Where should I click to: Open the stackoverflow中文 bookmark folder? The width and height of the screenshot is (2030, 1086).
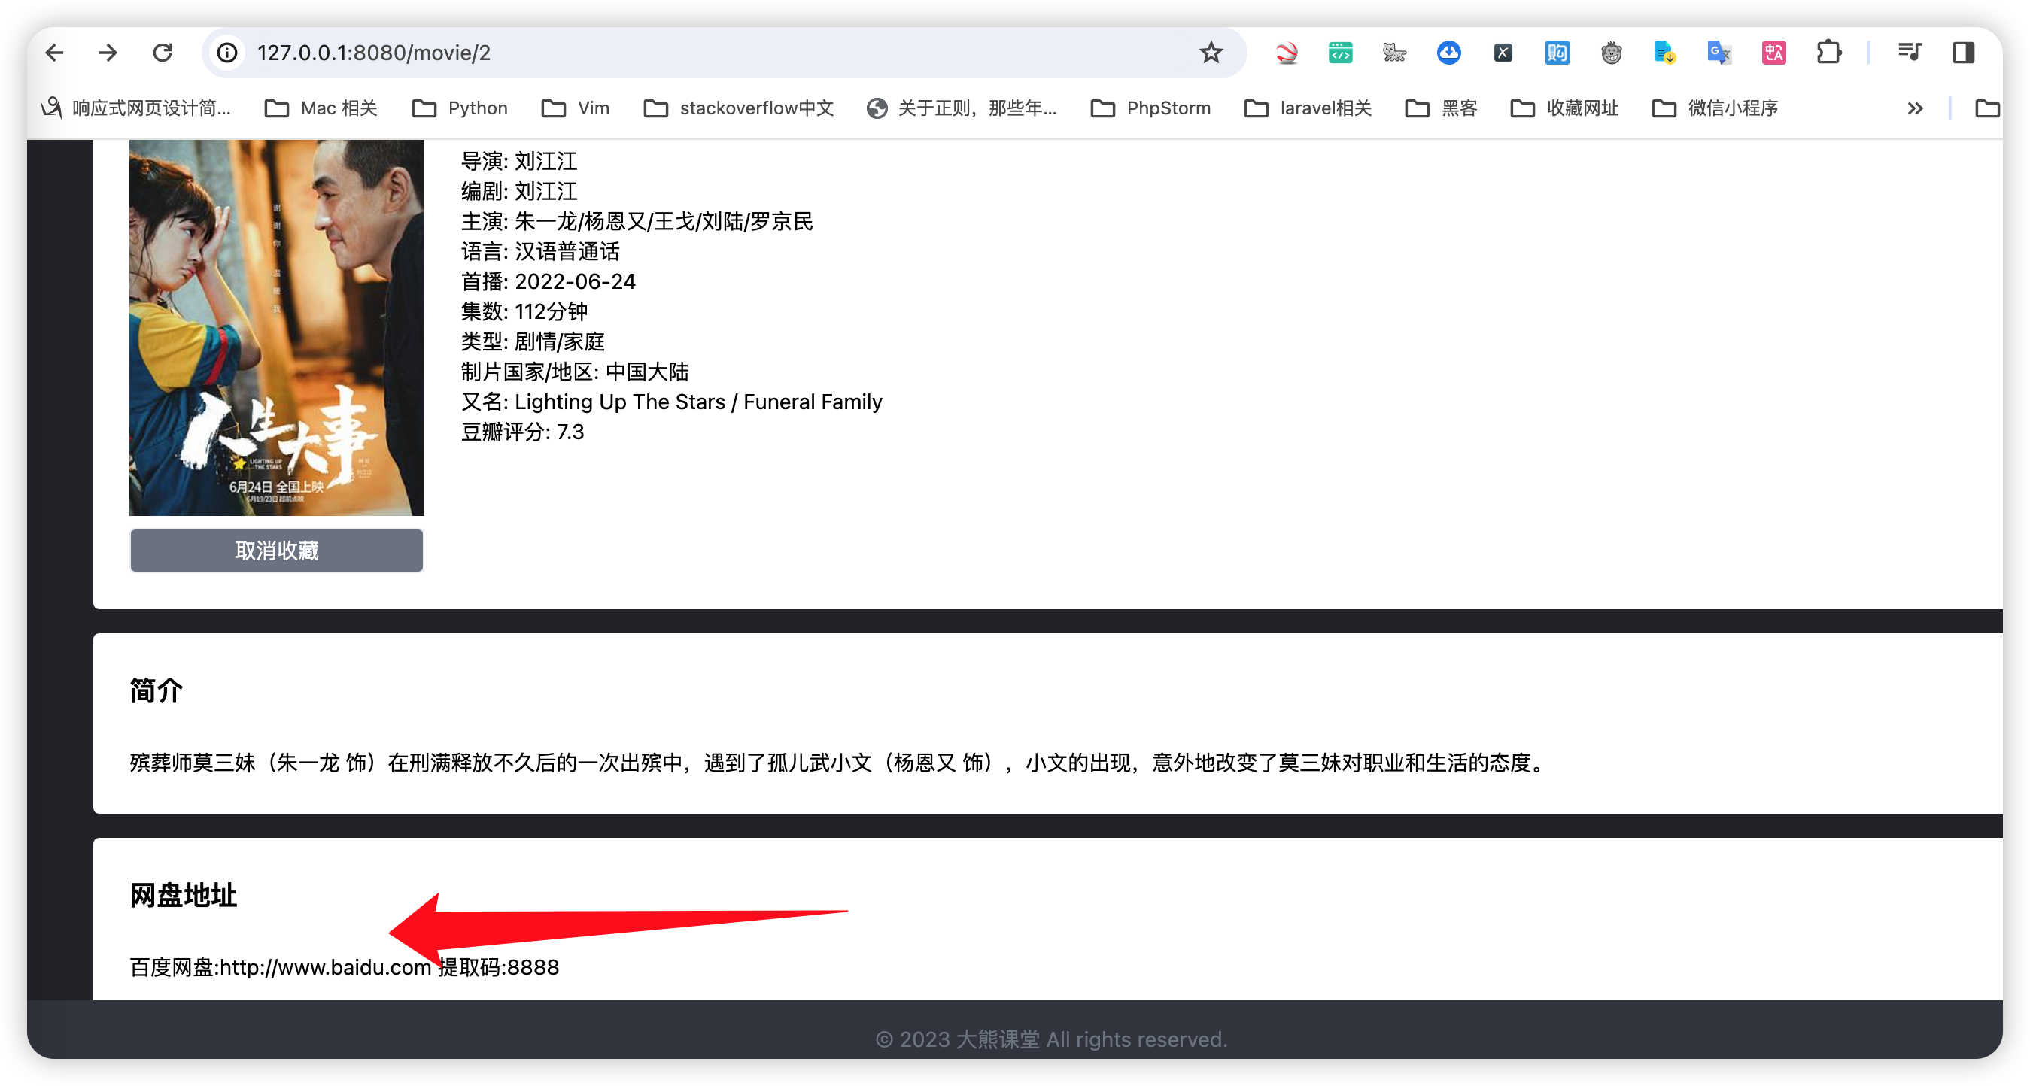coord(738,108)
